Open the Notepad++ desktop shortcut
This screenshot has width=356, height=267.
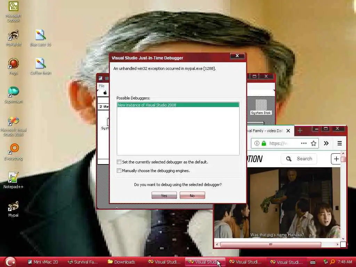click(14, 180)
